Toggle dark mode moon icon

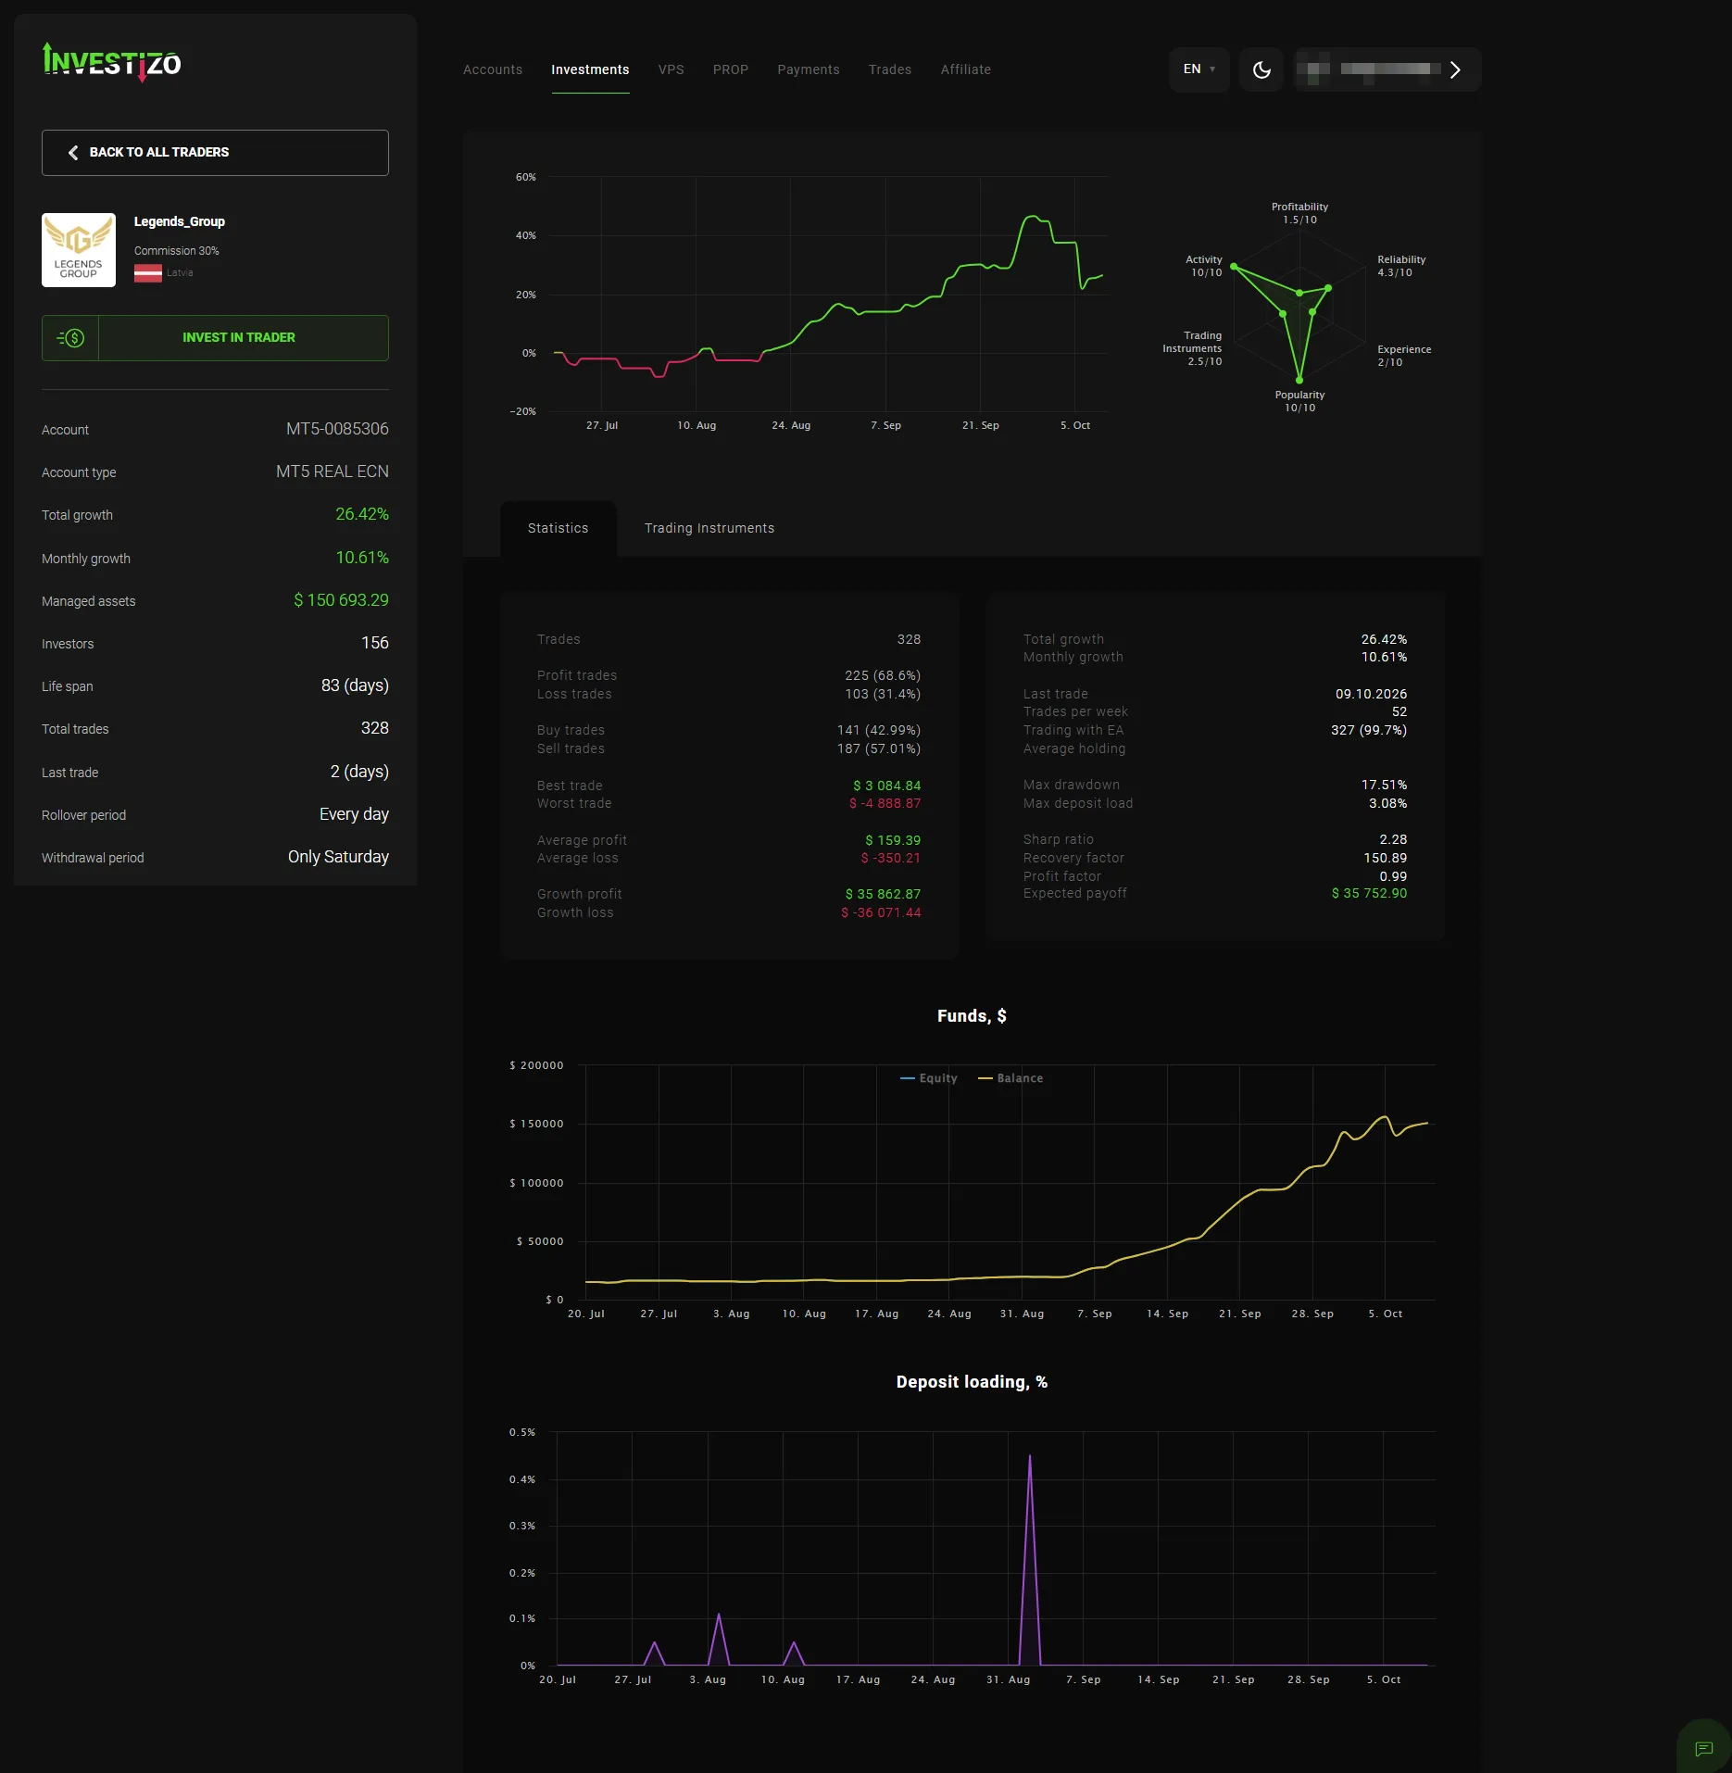coord(1261,69)
